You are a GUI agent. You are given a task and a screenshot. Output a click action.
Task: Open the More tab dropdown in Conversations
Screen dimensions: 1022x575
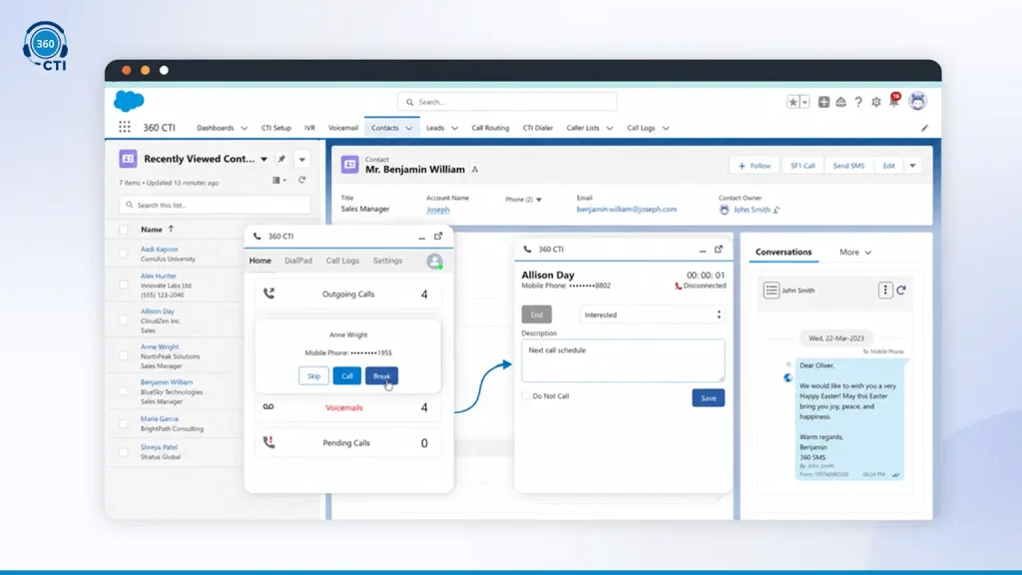855,253
